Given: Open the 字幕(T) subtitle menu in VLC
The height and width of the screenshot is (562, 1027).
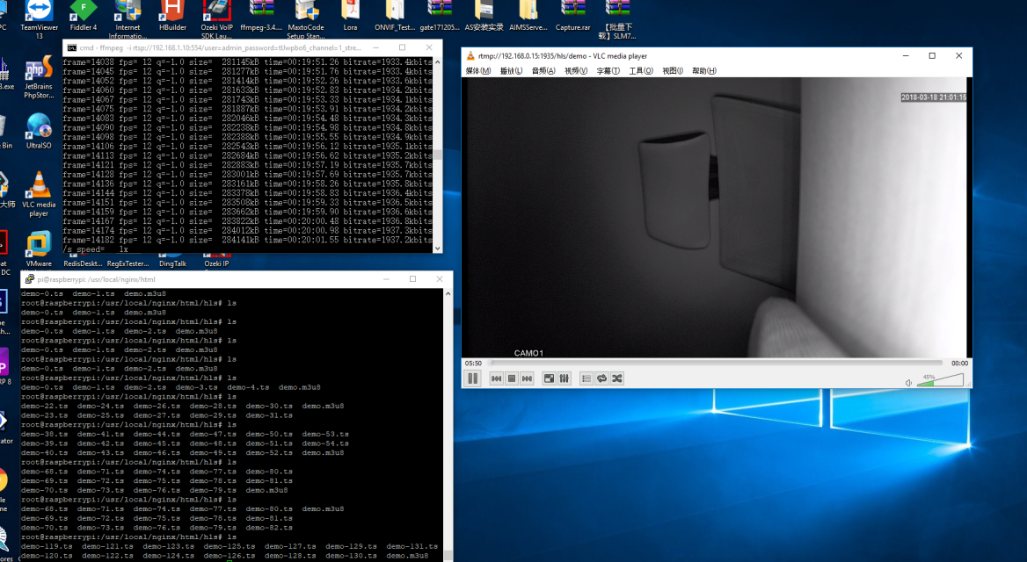Looking at the screenshot, I should 608,71.
